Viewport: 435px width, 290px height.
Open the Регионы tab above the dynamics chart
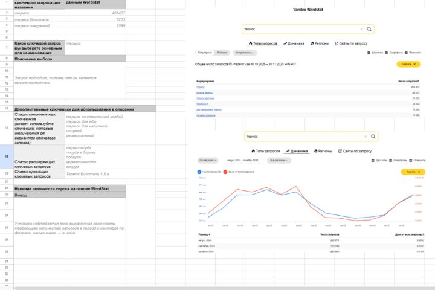coord(323,151)
